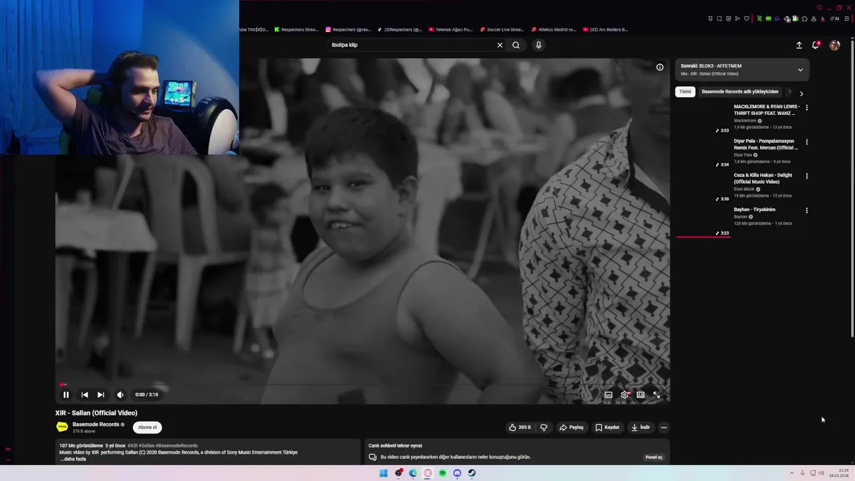
Task: Open options for Macklemore Thrift Shop video
Action: click(807, 107)
